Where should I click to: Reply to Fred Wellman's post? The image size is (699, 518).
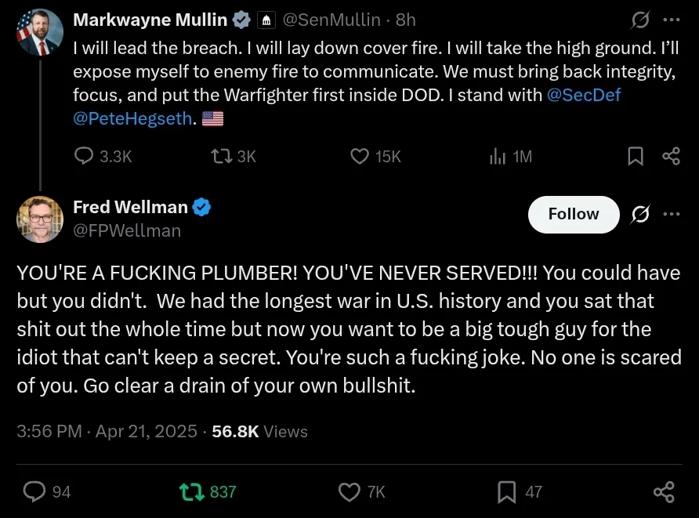[35, 491]
